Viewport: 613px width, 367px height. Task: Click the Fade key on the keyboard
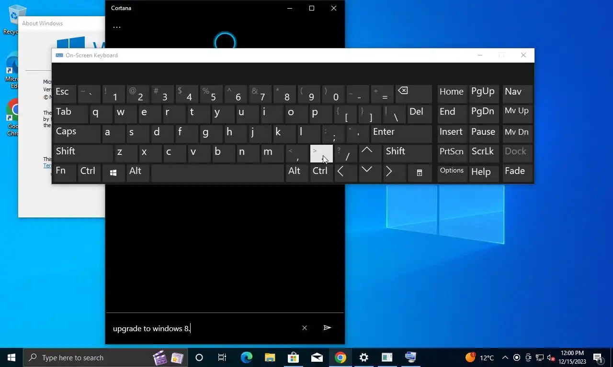click(517, 173)
